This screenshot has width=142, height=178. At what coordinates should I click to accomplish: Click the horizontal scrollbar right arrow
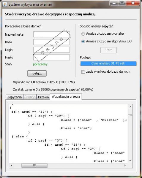(125, 166)
